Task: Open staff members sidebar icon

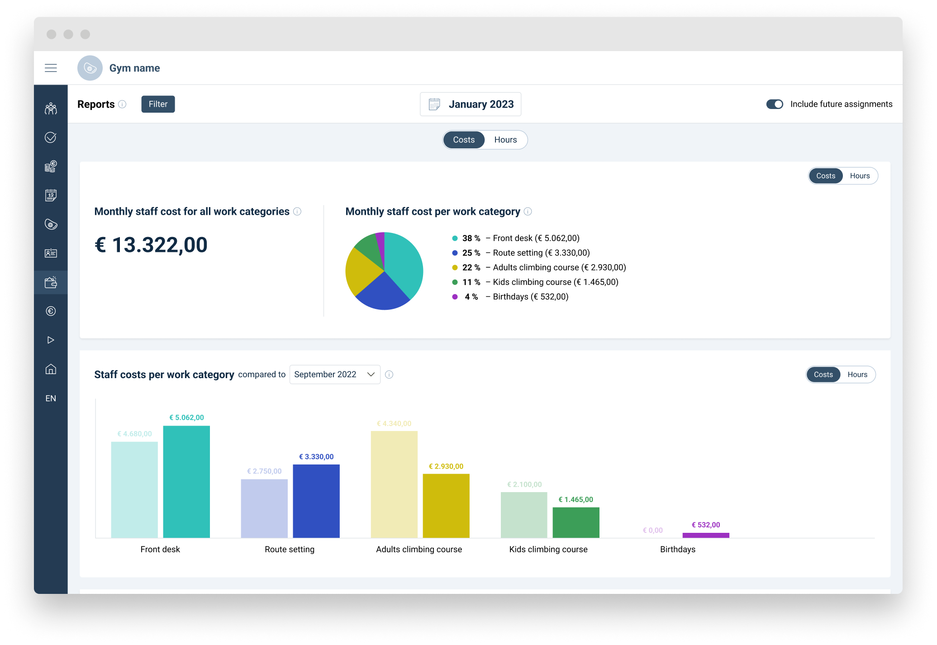Action: pos(51,109)
